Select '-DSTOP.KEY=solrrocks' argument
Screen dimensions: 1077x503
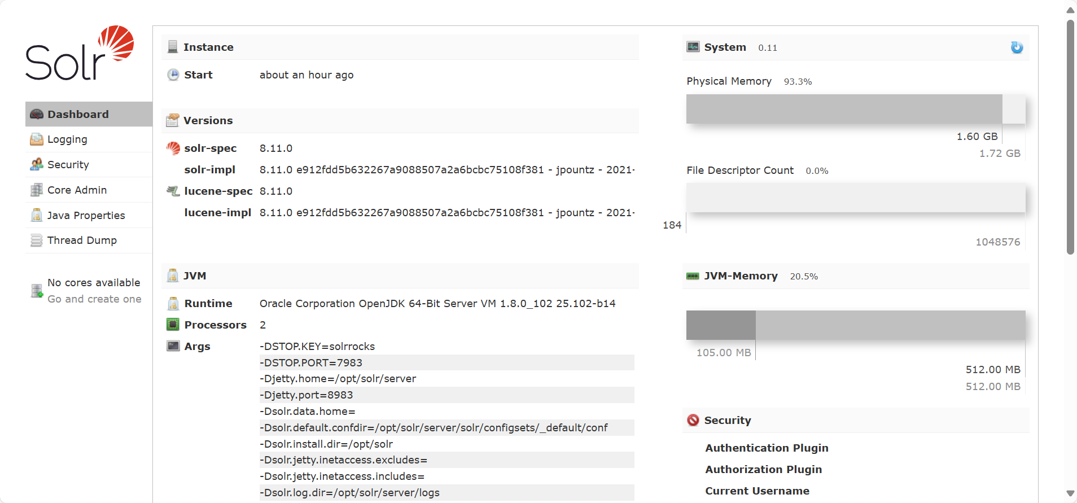[x=317, y=347]
